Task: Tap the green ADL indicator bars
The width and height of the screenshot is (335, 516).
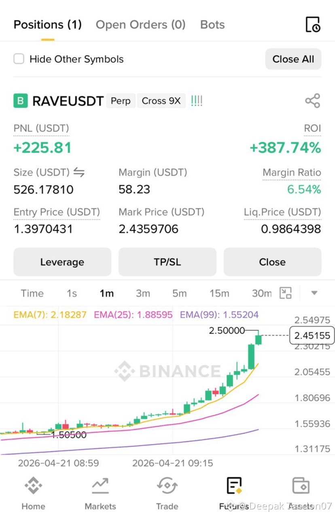Action: (x=197, y=101)
